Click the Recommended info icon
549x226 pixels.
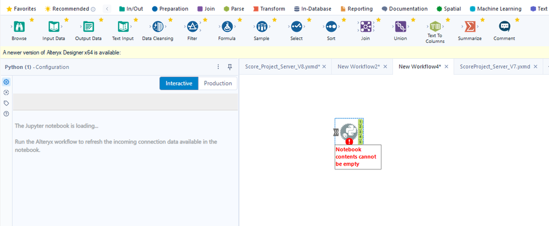point(93,9)
